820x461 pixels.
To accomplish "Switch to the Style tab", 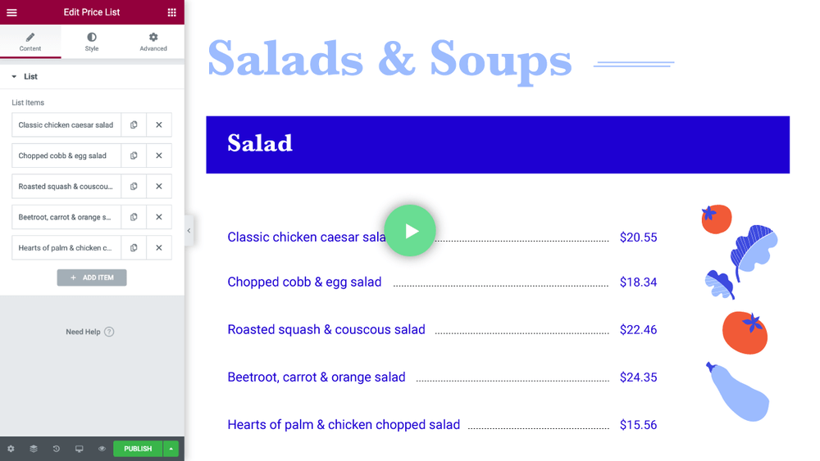I will tap(92, 42).
